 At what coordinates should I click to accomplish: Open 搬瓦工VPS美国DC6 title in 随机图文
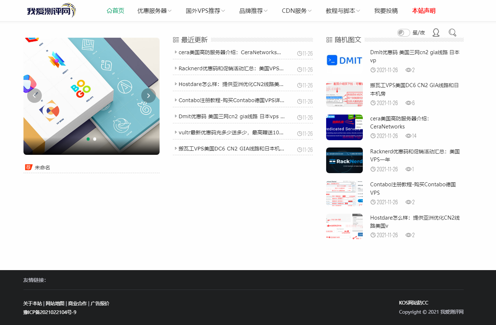[x=415, y=89]
